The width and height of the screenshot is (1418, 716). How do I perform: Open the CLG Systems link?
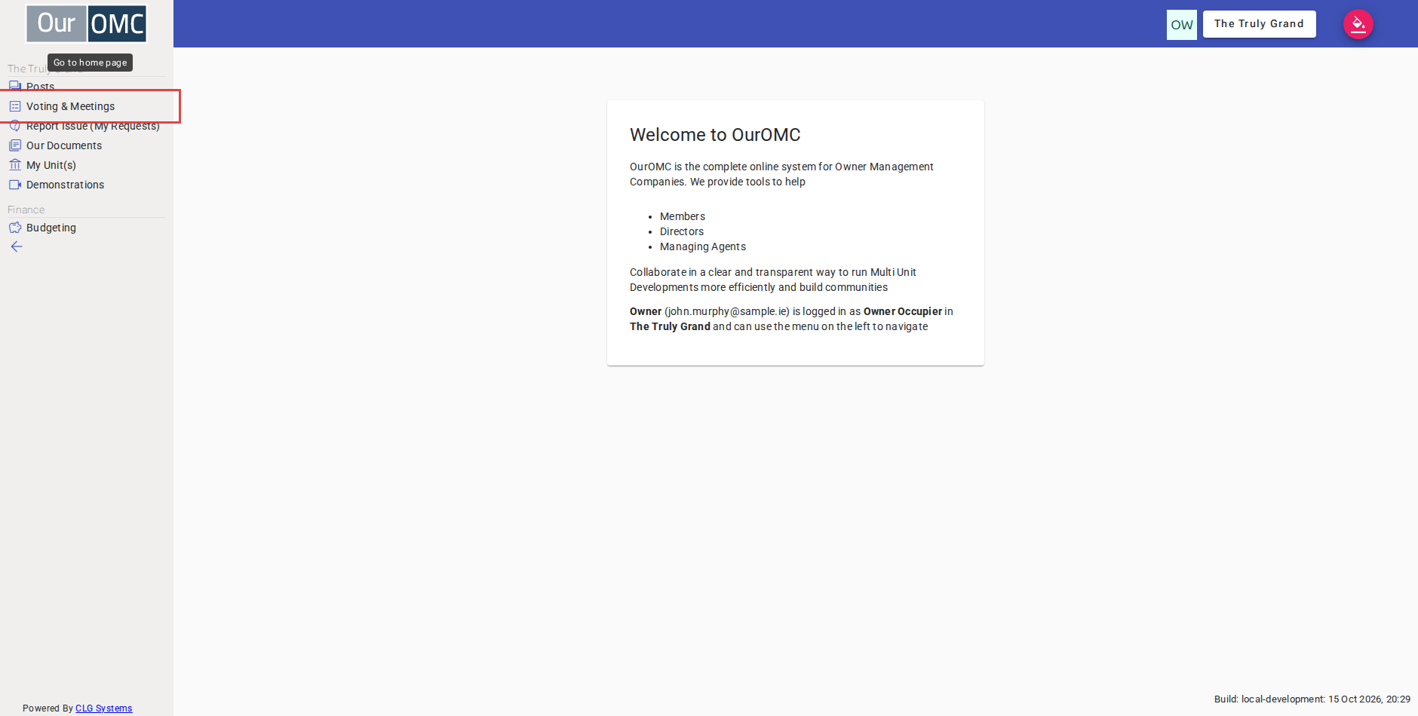[x=103, y=708]
